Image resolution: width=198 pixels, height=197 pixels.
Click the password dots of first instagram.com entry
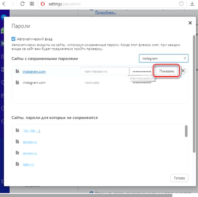click(142, 72)
